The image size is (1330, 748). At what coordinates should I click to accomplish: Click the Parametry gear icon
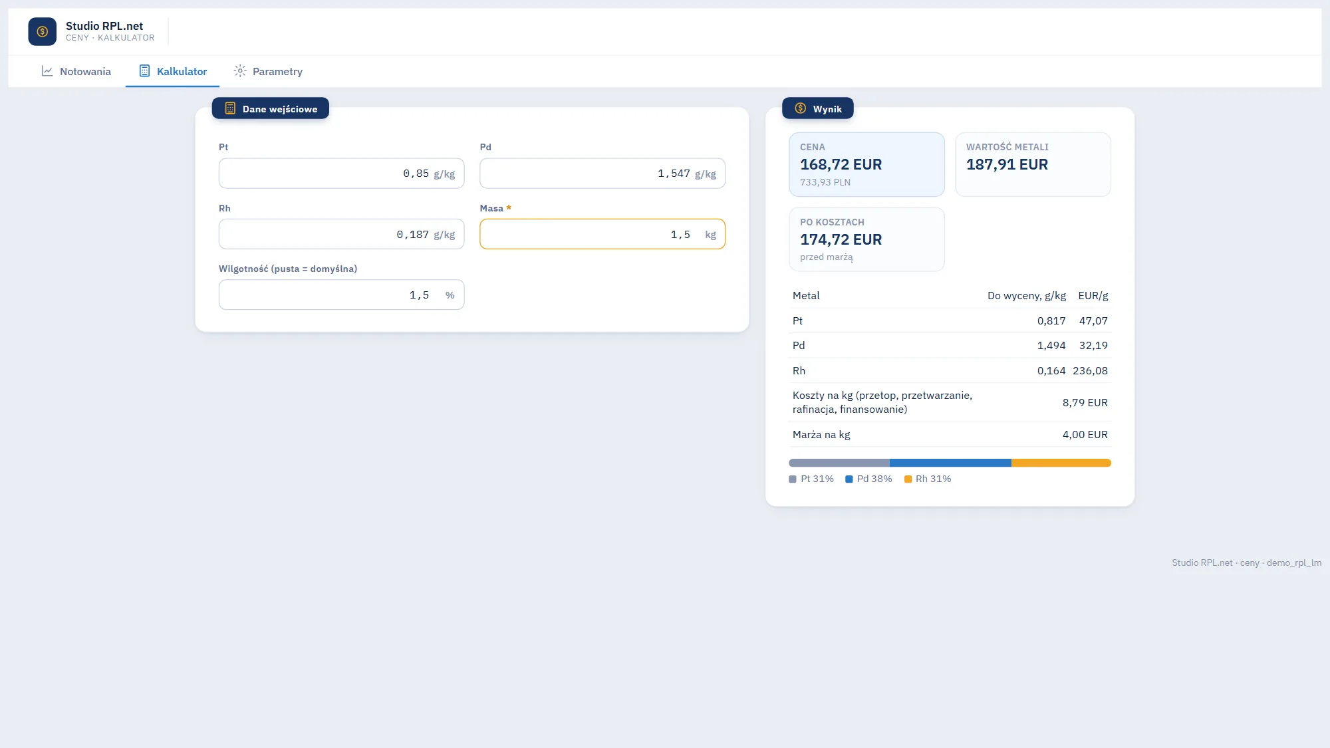[x=240, y=71]
